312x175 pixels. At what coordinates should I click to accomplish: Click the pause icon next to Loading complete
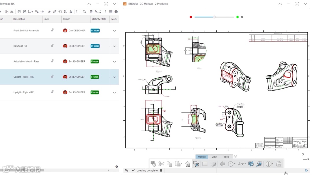(x=161, y=170)
